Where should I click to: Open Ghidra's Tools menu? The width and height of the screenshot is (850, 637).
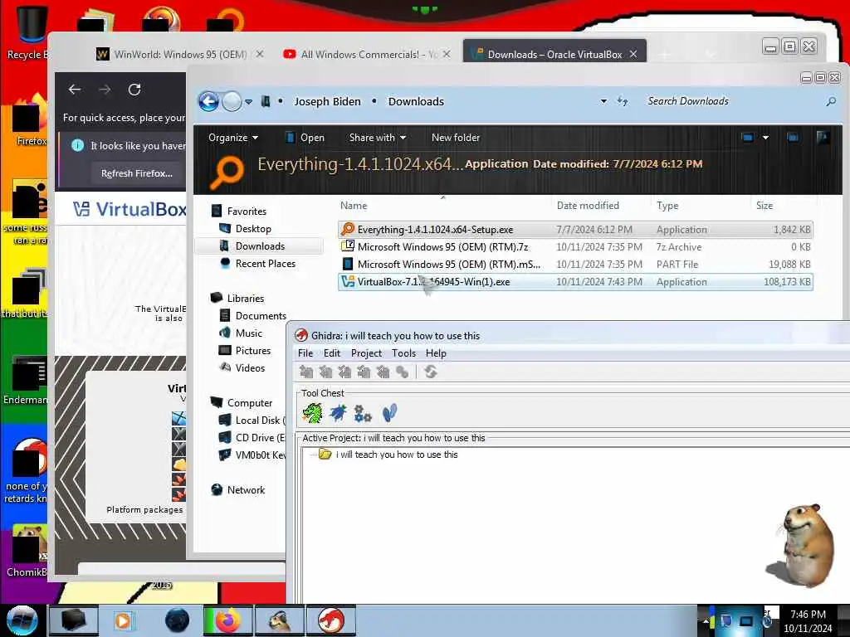coord(404,353)
